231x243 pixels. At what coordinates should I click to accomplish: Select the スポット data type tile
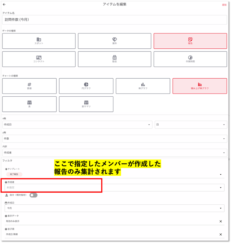click(39, 41)
